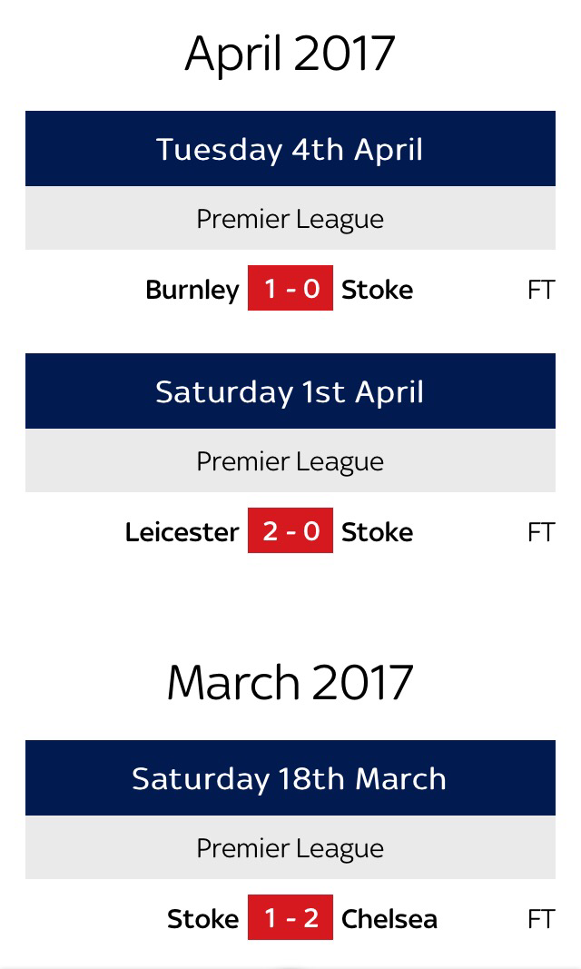The image size is (581, 969).
Task: Open the Burnley 1 - 0 Stoke score
Action: (290, 289)
